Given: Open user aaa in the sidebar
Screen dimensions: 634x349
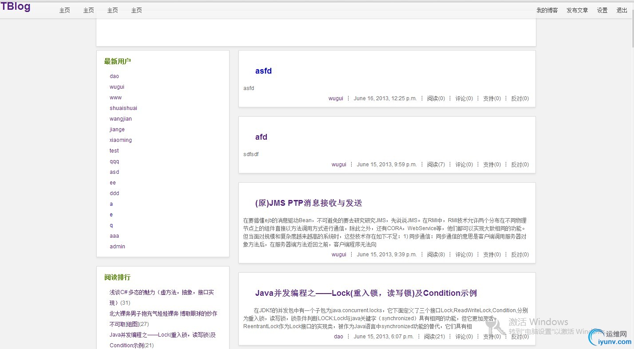Looking at the screenshot, I should [114, 236].
